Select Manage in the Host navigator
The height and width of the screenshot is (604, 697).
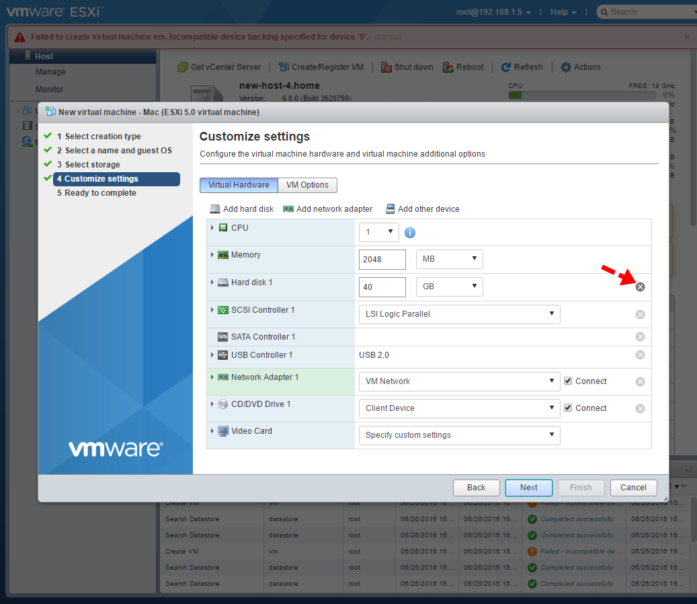coord(50,72)
